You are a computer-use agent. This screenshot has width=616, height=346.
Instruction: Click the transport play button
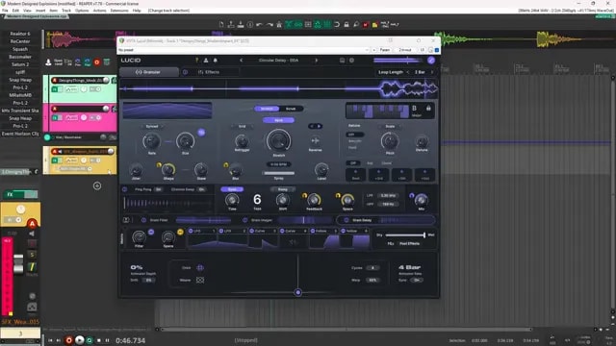tap(79, 340)
